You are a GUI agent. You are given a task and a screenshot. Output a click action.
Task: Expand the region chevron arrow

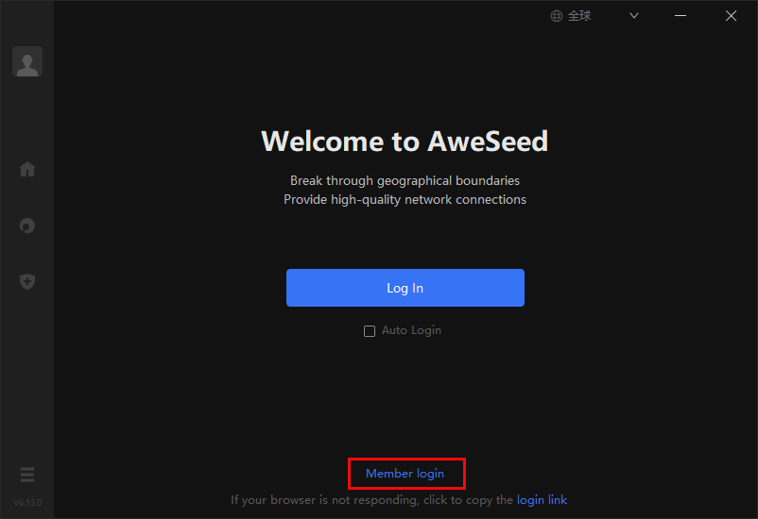pos(634,16)
